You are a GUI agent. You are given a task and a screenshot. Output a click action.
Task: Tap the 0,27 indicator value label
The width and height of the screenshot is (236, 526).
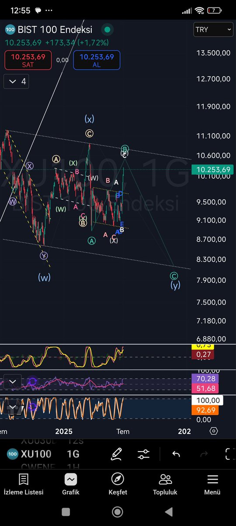(202, 354)
